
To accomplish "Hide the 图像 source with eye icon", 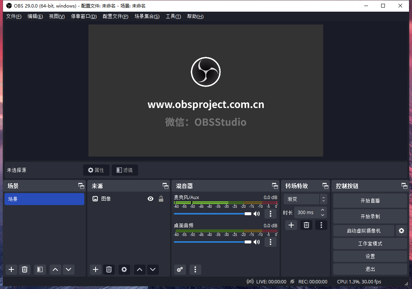I will click(x=151, y=199).
